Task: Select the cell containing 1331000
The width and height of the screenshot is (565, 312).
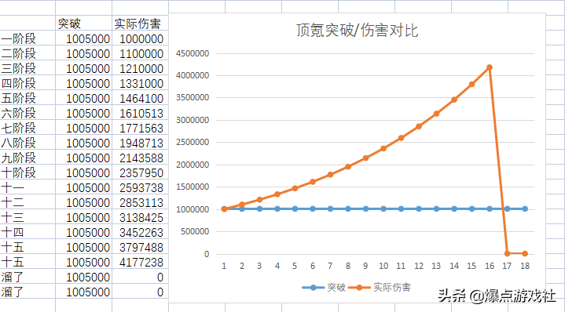Action: pos(140,83)
